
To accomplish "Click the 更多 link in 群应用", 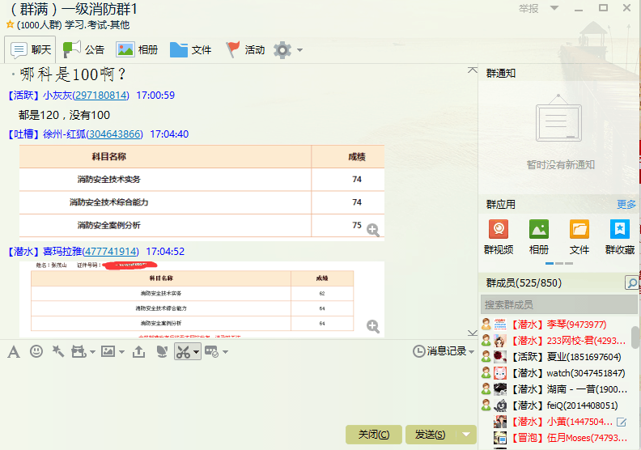I will (626, 204).
